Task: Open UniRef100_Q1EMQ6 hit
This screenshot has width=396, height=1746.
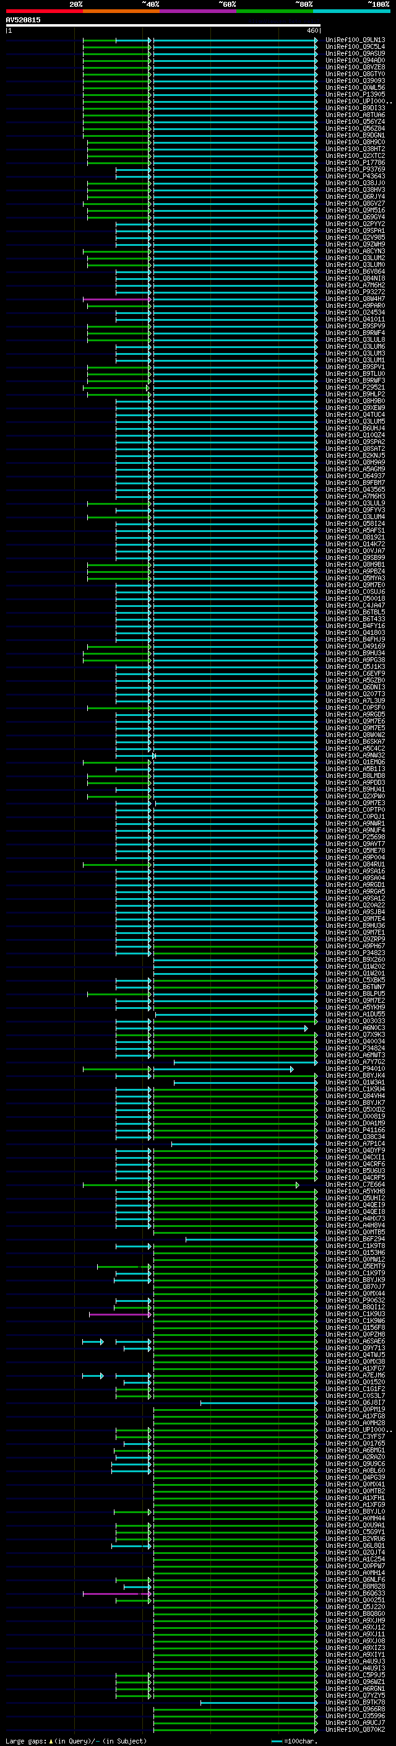Action: tap(355, 762)
